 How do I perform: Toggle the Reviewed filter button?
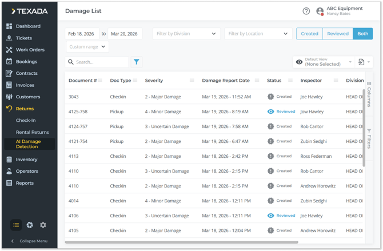[x=337, y=34]
